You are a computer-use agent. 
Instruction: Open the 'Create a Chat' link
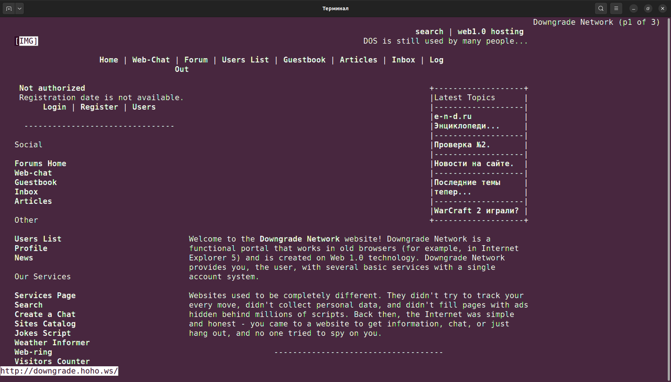(45, 314)
